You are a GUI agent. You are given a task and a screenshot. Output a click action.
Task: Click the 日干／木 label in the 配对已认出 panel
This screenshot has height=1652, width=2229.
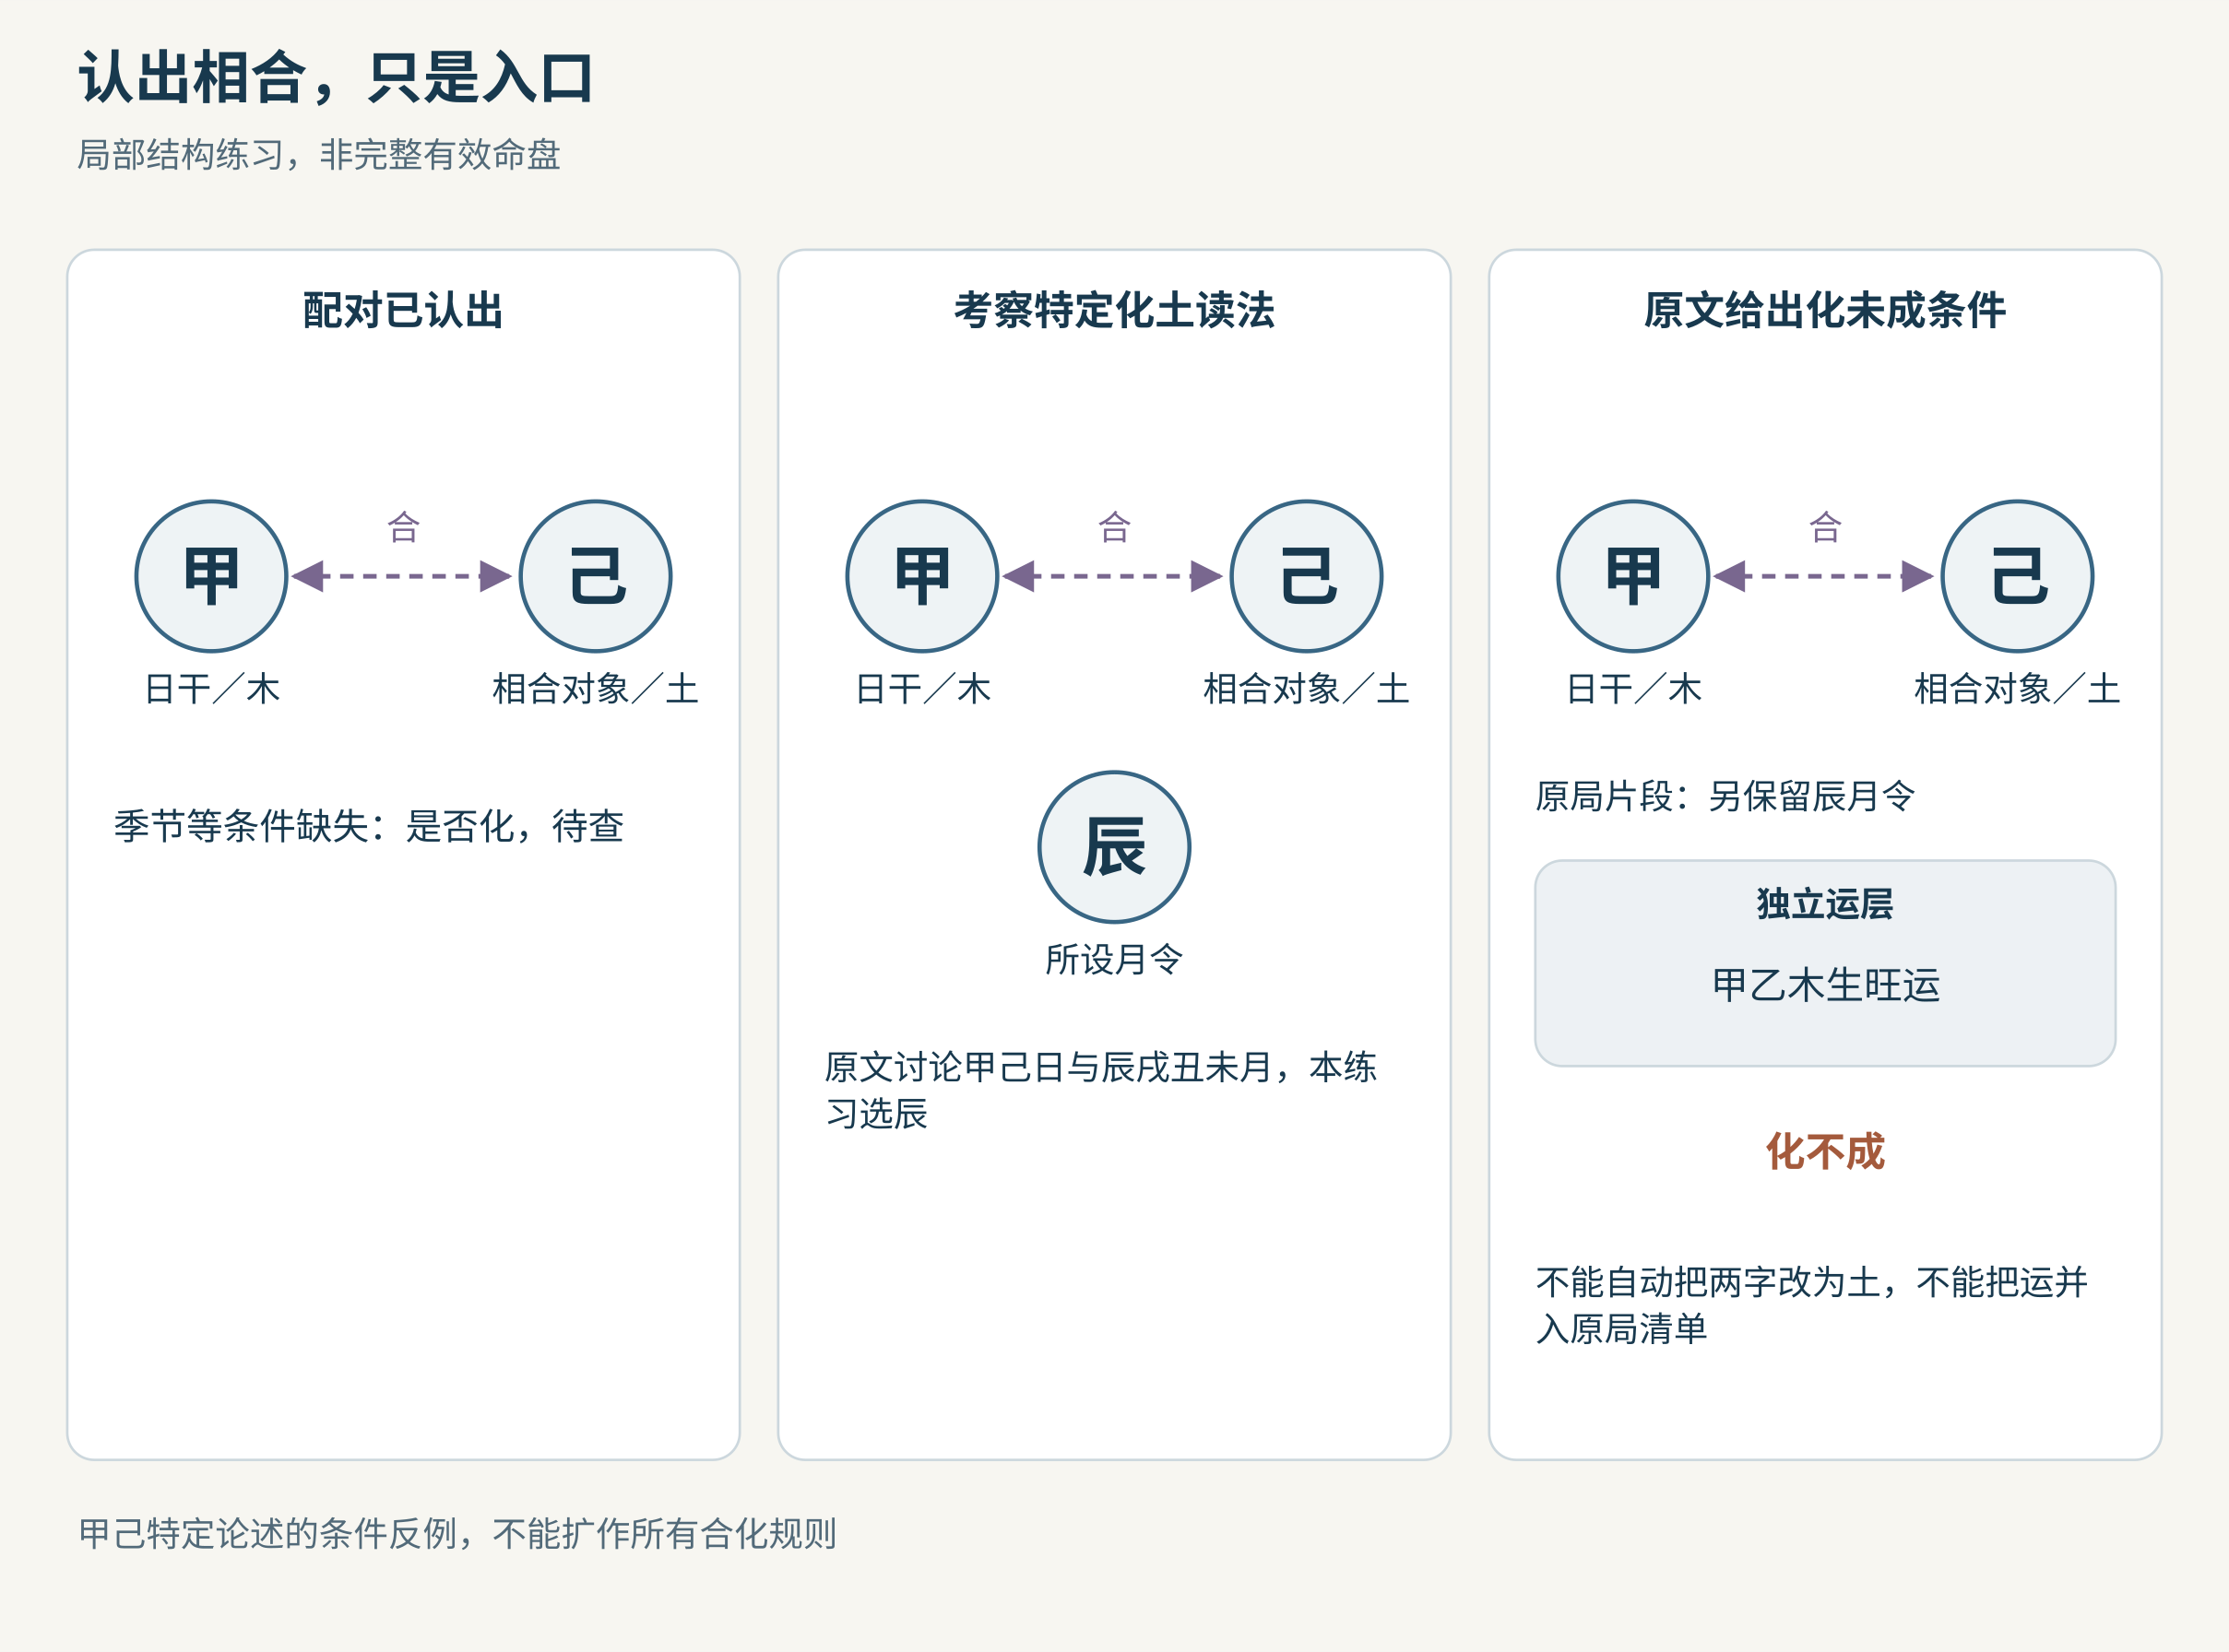[x=212, y=689]
